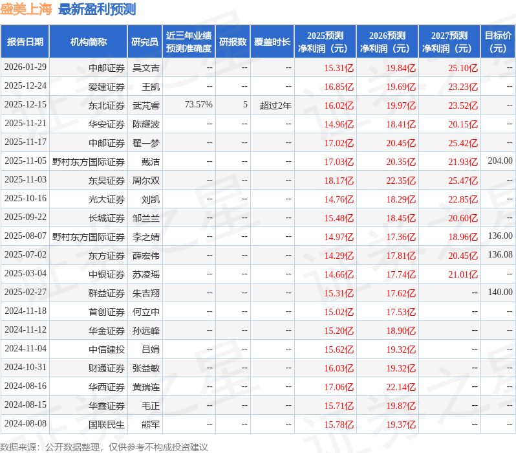The image size is (516, 453).
Task: Click analyst name 戴洁
Action: tap(151, 161)
